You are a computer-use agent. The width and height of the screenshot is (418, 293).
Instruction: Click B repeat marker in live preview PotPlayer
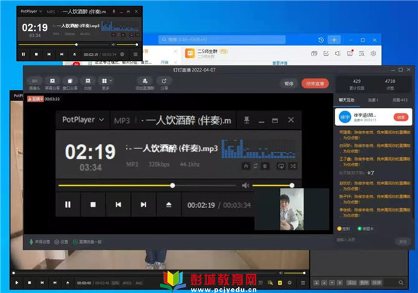(x=265, y=166)
